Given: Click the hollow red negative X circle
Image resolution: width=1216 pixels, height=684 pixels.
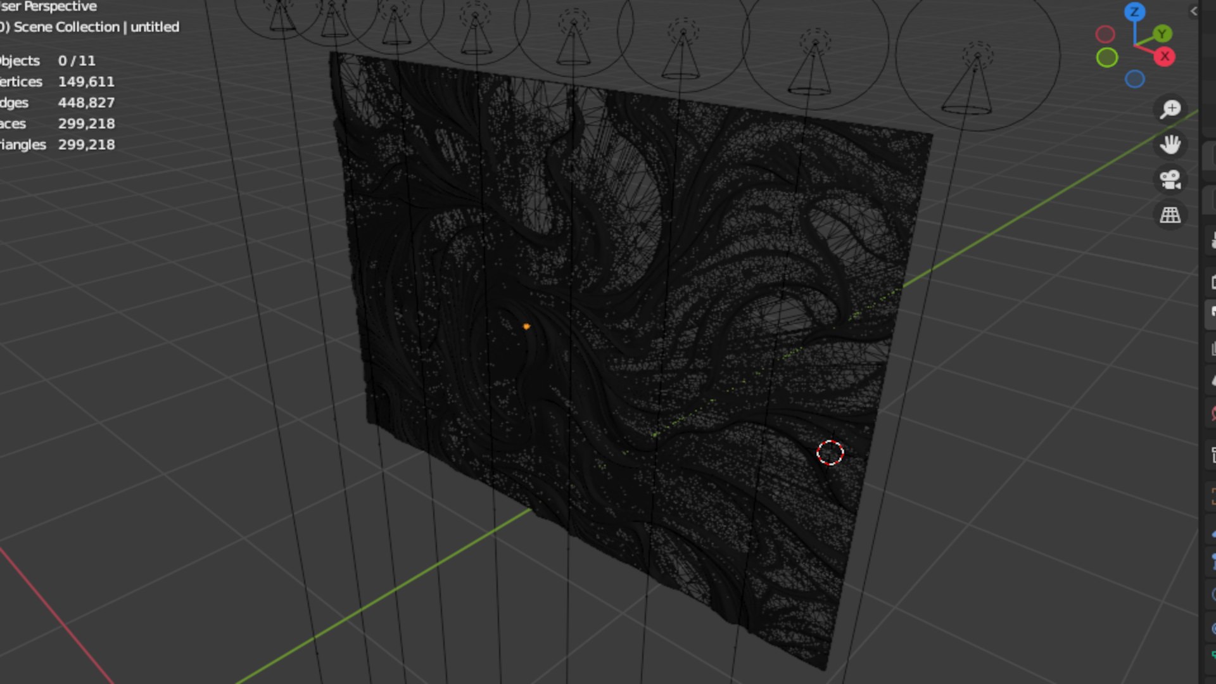Looking at the screenshot, I should point(1105,34).
